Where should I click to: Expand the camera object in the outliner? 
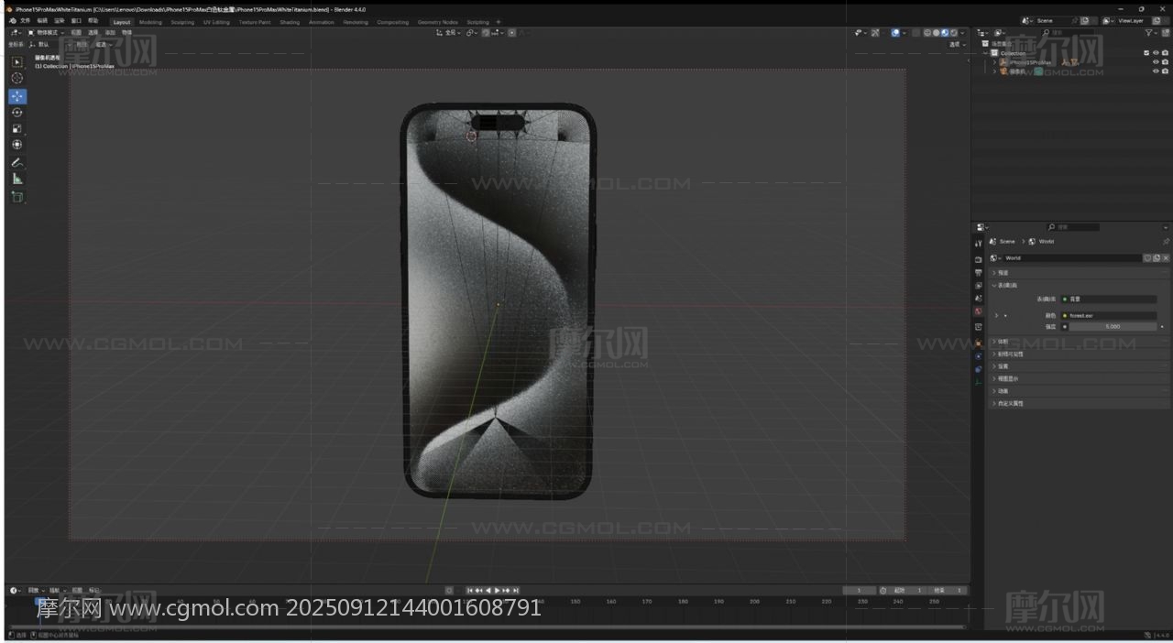994,71
